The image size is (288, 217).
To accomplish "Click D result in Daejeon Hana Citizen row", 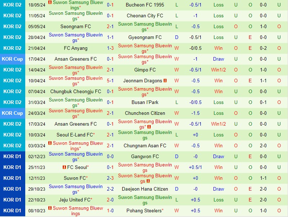I will (177, 189).
